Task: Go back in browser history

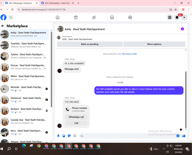Action: (2, 10)
